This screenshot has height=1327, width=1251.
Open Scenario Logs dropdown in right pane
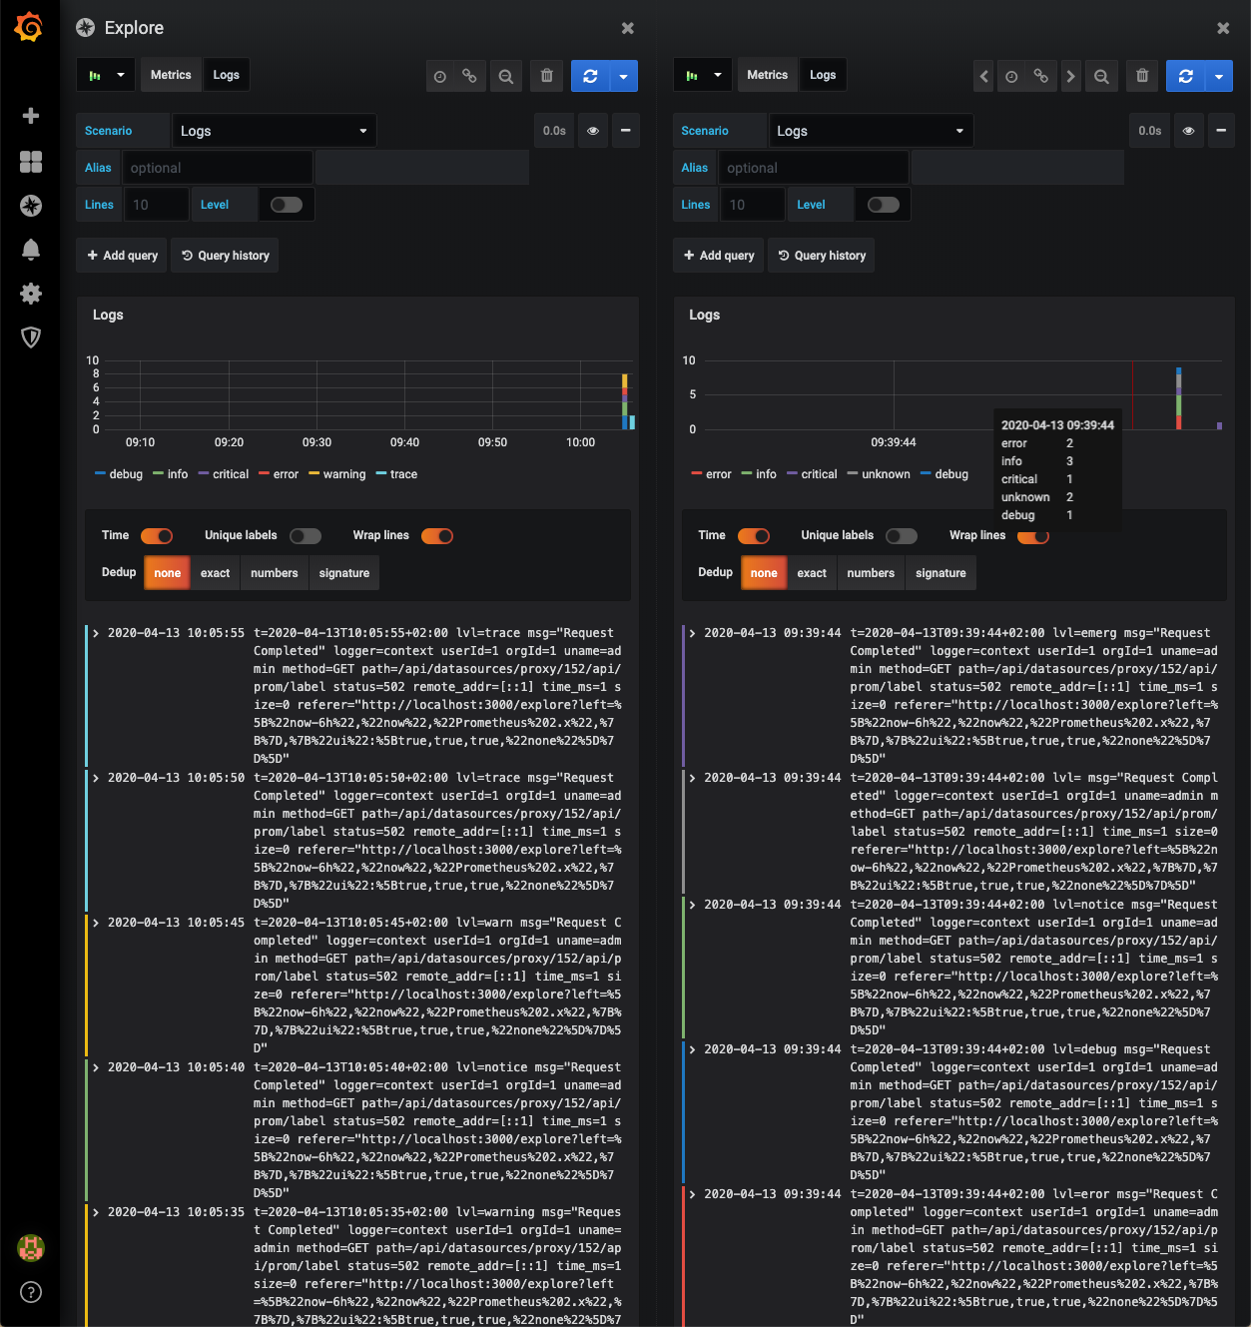[871, 131]
